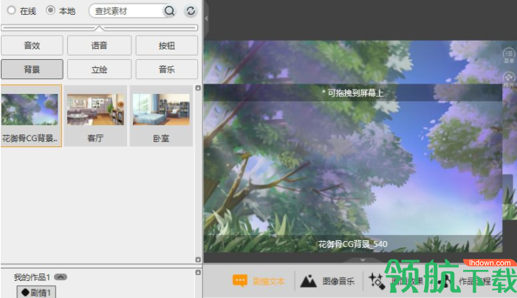
Task: Collapse the 我的作品1 project tree
Action: point(61,277)
